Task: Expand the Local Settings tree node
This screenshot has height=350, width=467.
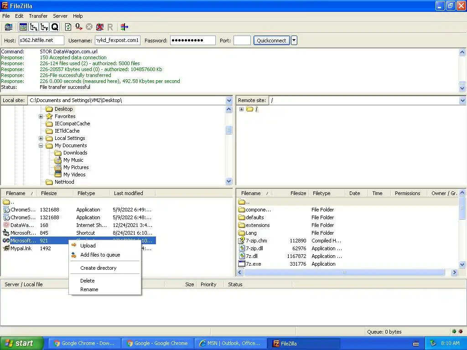Action: click(x=41, y=139)
